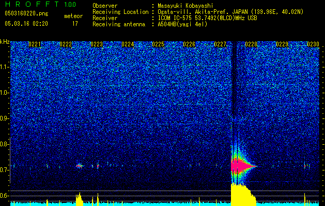Click the small meteor echo near 0222
The width and height of the screenshot is (325, 206).
point(79,166)
